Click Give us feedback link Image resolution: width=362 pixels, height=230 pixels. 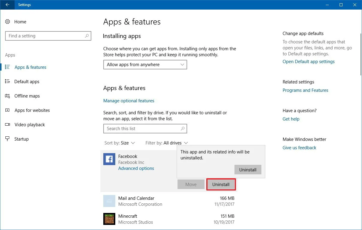[x=299, y=148]
